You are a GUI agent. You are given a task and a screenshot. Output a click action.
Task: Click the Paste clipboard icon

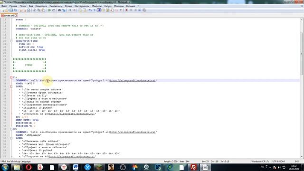pos(43,10)
